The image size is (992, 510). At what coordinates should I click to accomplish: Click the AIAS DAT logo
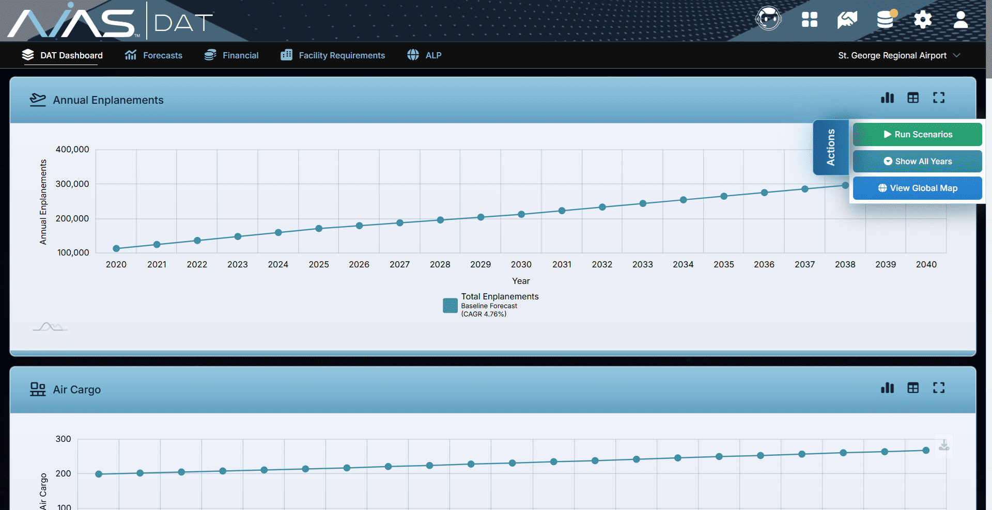click(x=110, y=22)
